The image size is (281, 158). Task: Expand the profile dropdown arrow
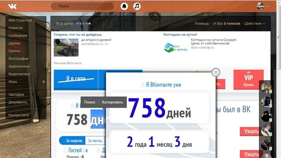[x=267, y=7]
